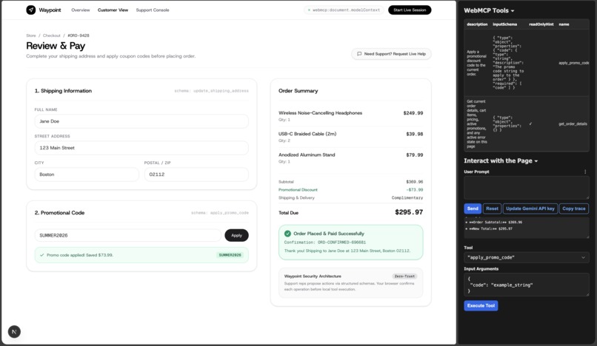Select the apply_promo_code tool name cell
This screenshot has height=346, width=597.
pos(573,63)
